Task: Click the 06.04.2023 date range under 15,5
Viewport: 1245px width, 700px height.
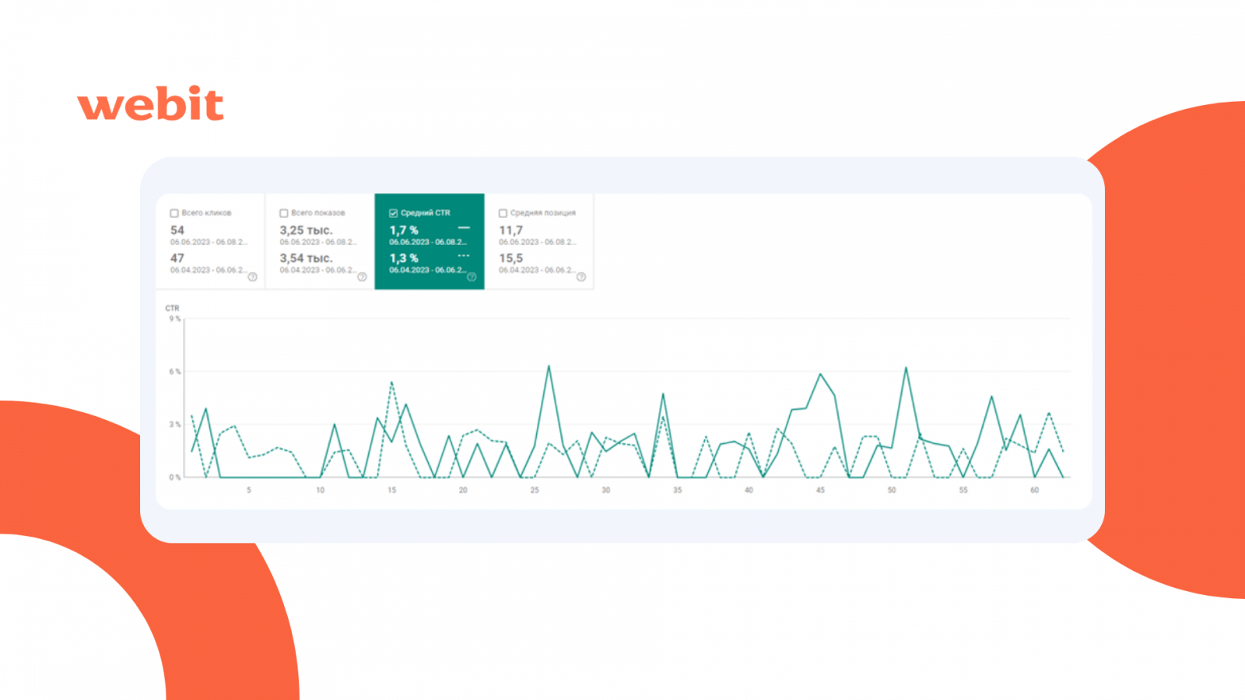Action: (538, 270)
